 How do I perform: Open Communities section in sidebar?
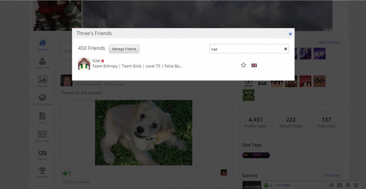[43, 100]
